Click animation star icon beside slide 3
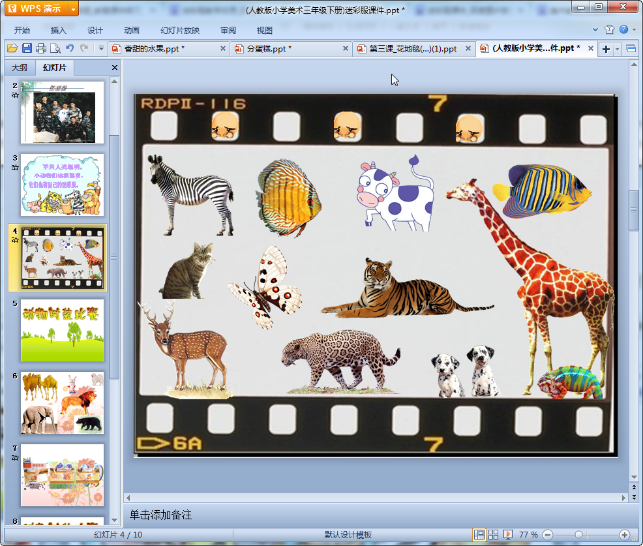 click(15, 168)
